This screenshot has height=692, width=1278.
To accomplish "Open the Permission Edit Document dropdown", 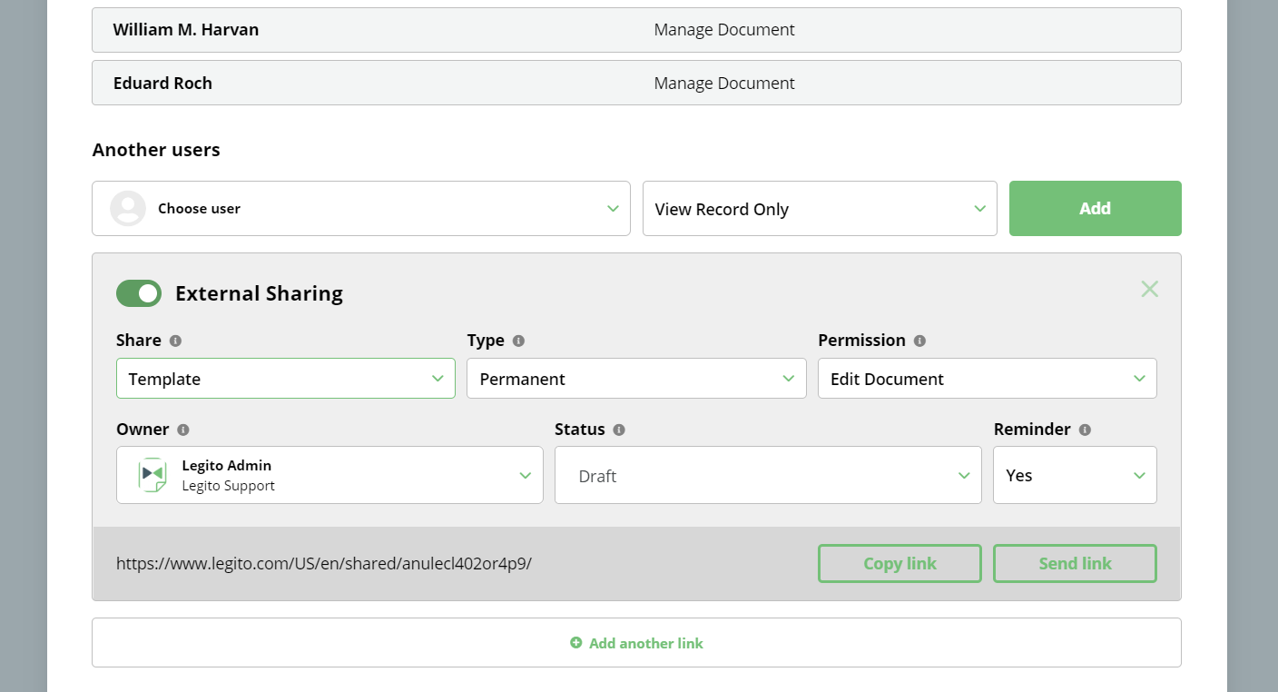I will click(987, 379).
